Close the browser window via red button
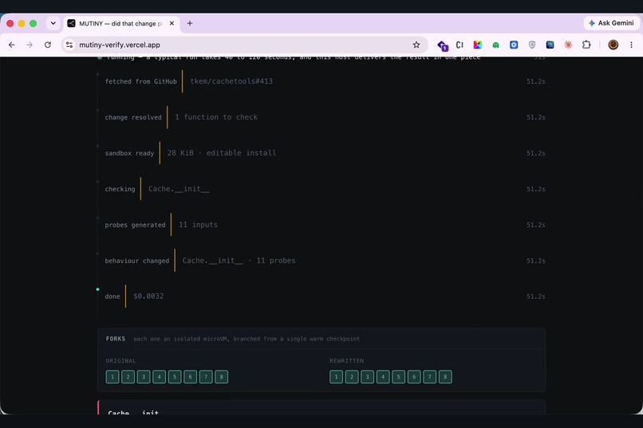This screenshot has width=643, height=428. 10,23
